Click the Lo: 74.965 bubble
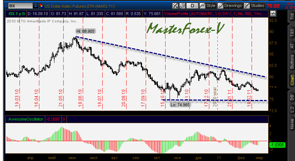The image size is (295, 161). pyautogui.click(x=181, y=104)
